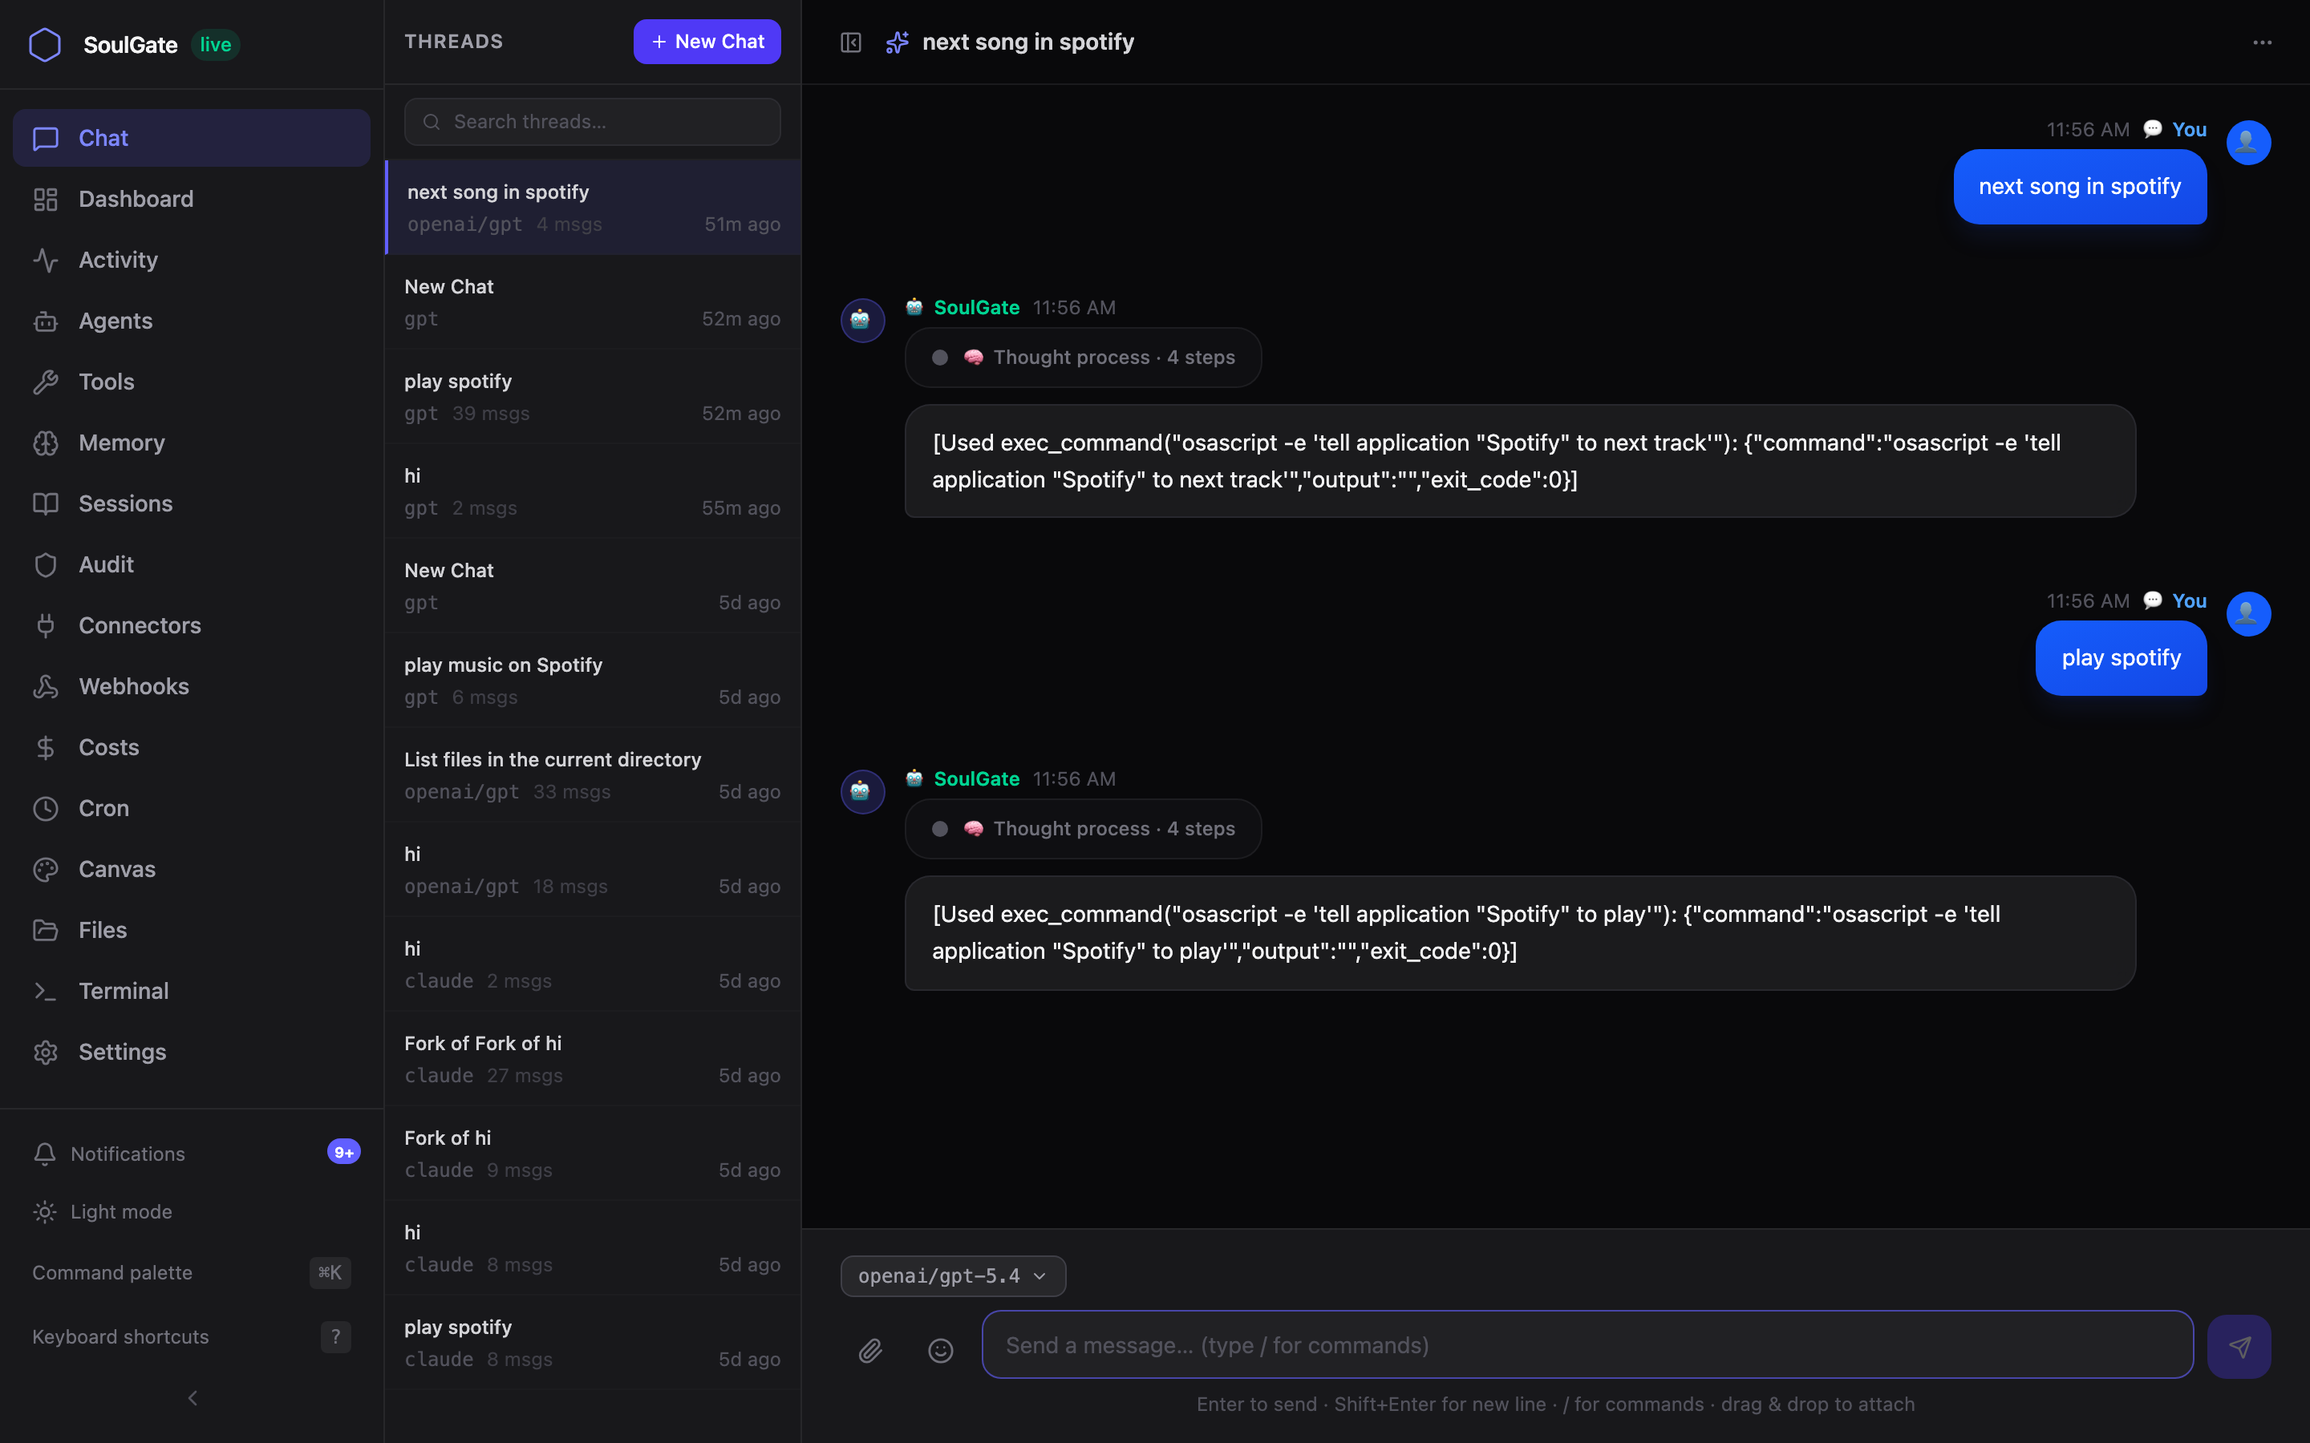
Task: Open thread 'next song in spotify' 51m ago
Action: tap(592, 208)
